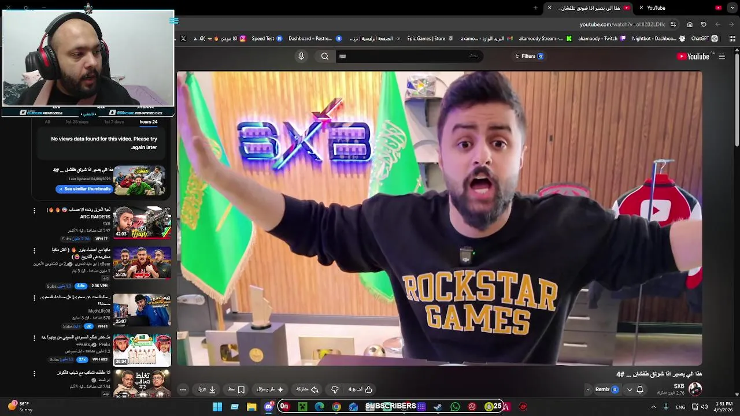Open the volume control in system tray
This screenshot has height=416, width=740.
[x=704, y=407]
